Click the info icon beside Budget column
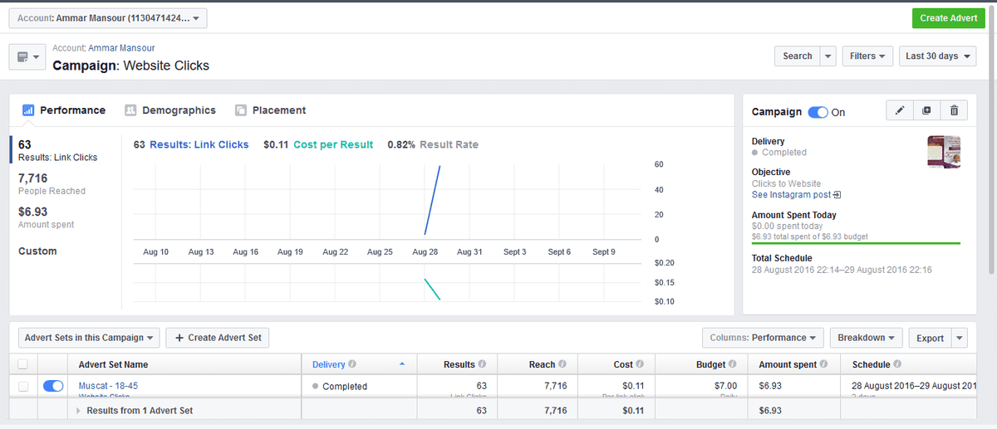The height and width of the screenshot is (429, 997). pyautogui.click(x=732, y=364)
